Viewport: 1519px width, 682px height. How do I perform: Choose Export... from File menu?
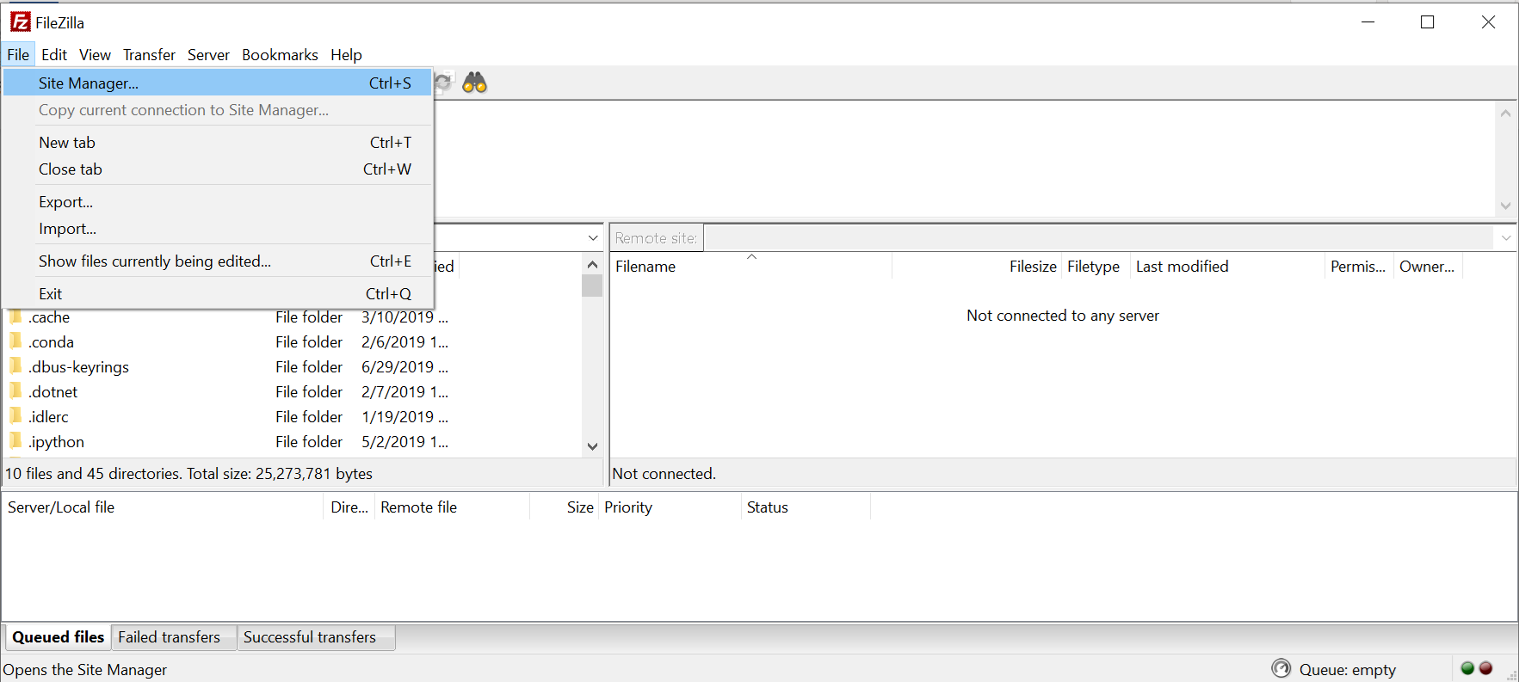[217, 201]
